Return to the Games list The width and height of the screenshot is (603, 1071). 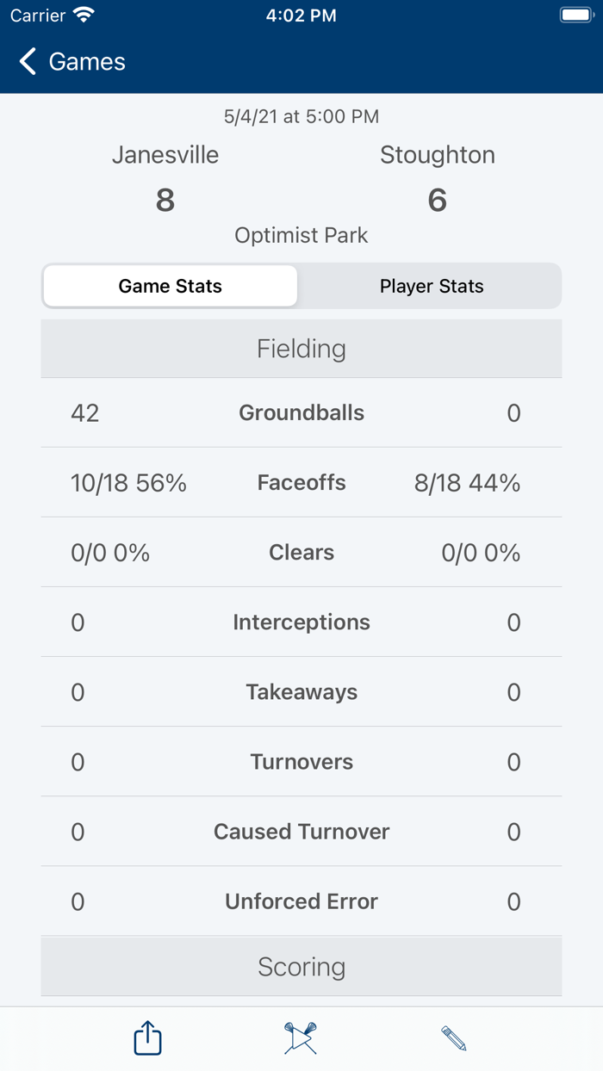[71, 61]
